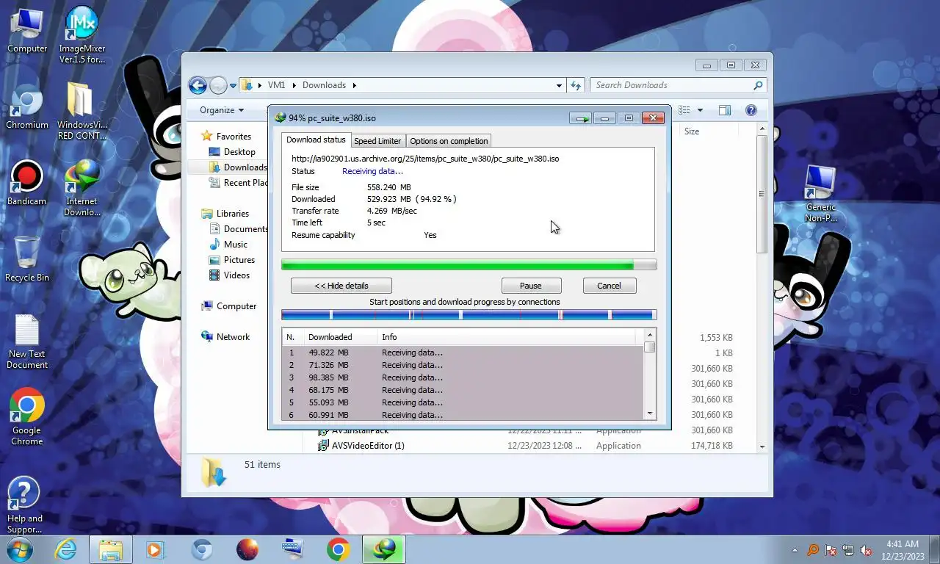
Task: Switch to the Speed Limiter tab
Action: (377, 141)
